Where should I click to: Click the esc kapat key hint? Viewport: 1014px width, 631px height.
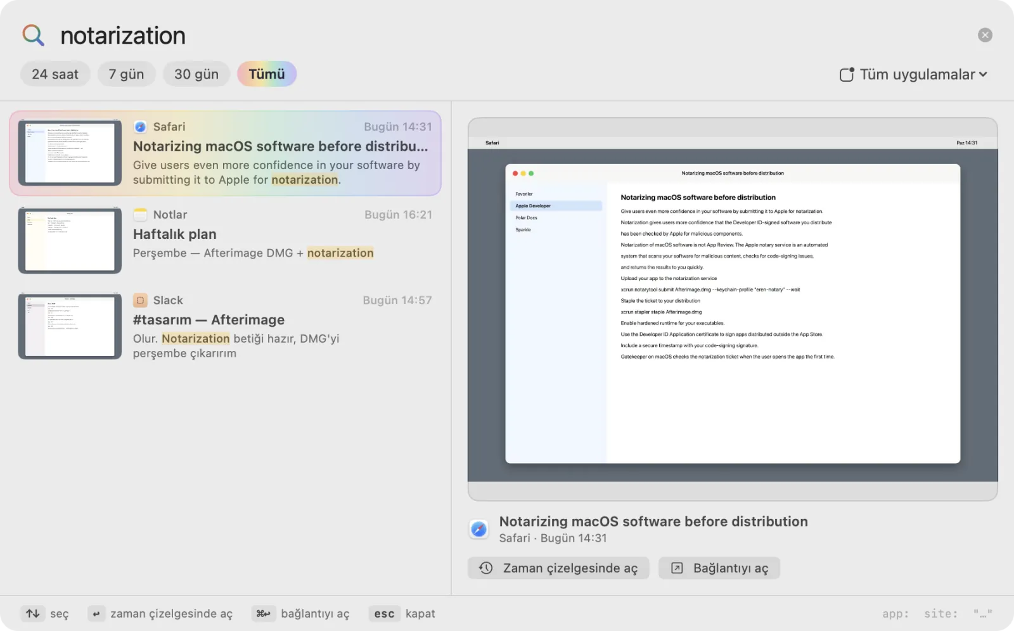(402, 613)
